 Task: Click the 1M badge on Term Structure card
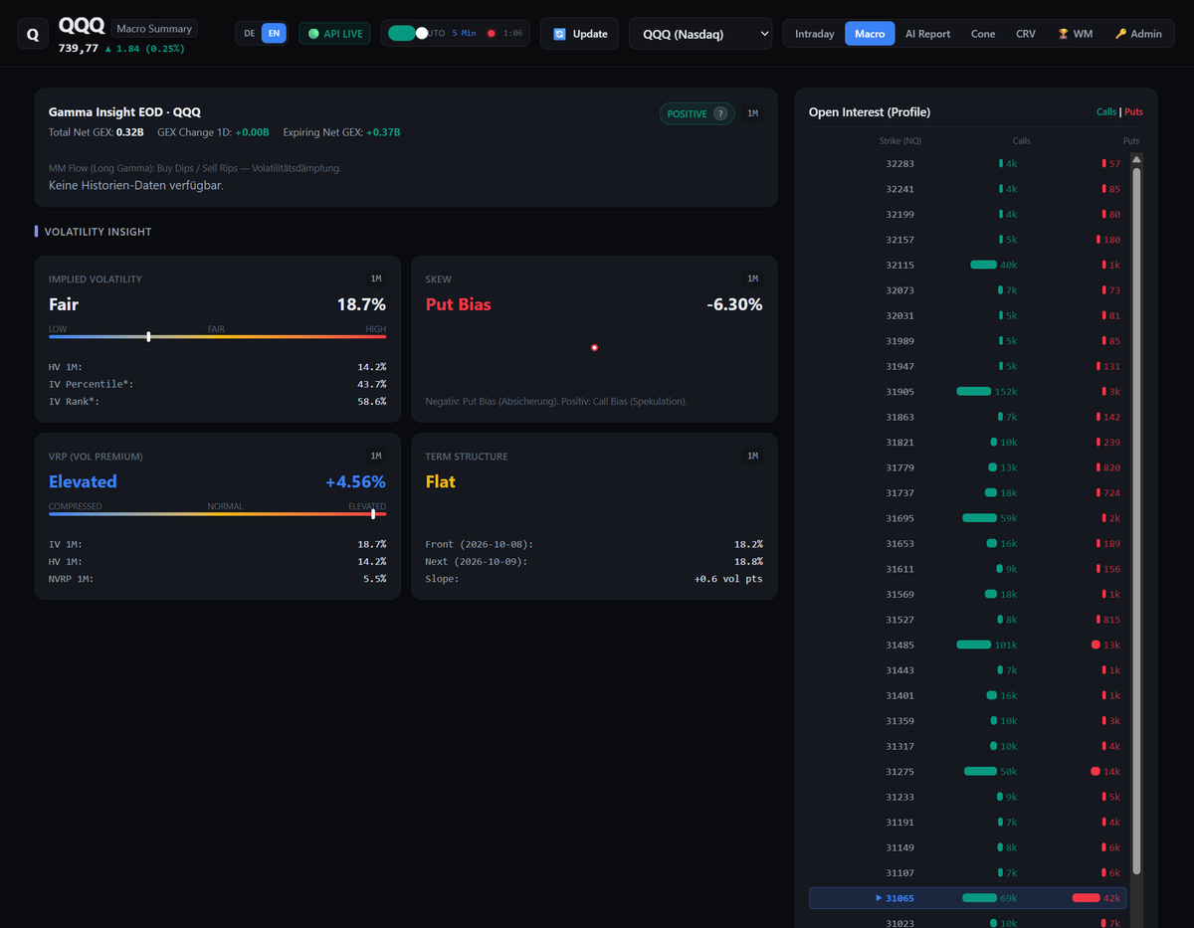coord(752,456)
